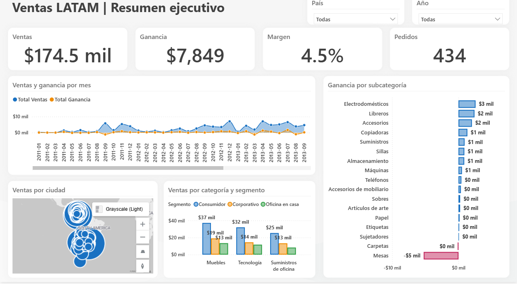The image size is (517, 284).
Task: Open Grayscale (Light) map style picker
Action: [x=121, y=209]
